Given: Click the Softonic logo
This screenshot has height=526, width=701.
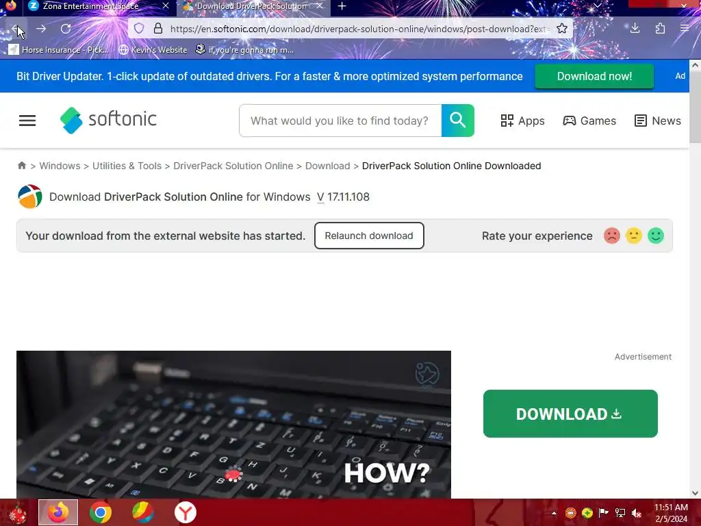Looking at the screenshot, I should click(108, 120).
